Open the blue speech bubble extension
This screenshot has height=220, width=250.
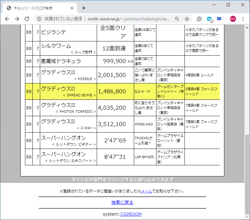click(219, 19)
